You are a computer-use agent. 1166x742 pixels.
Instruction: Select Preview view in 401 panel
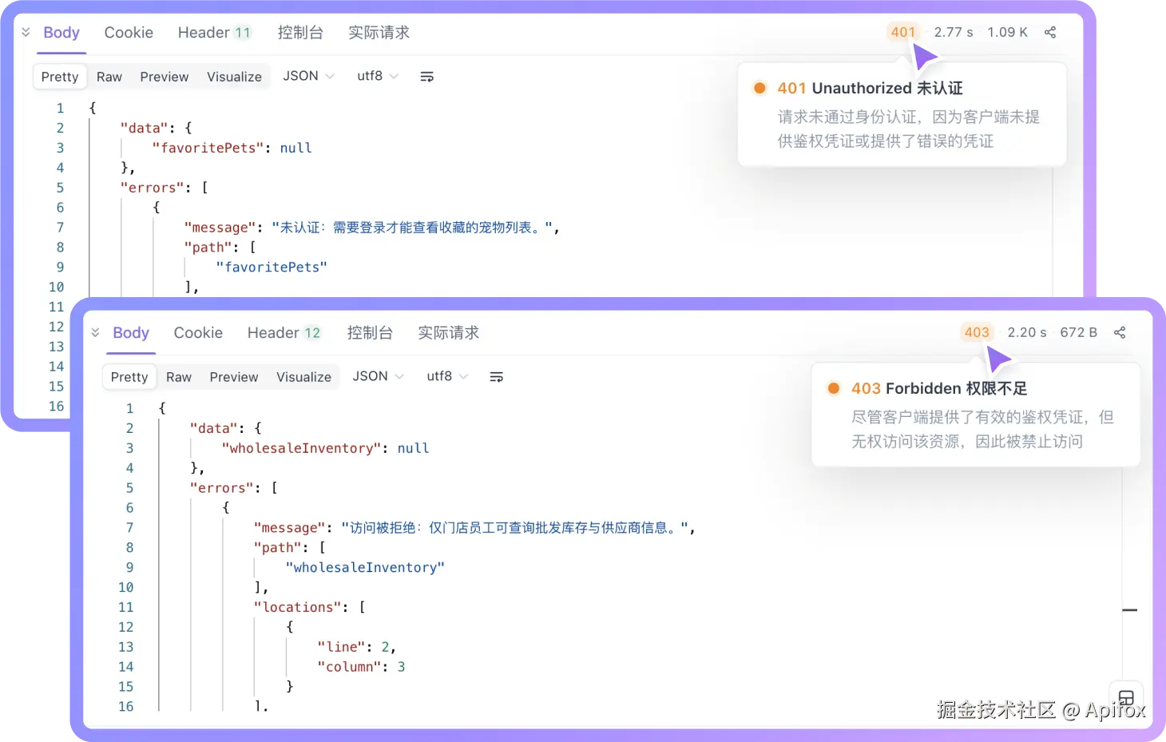click(165, 77)
